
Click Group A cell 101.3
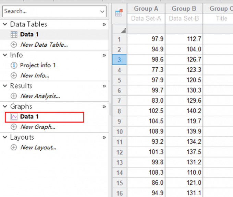(x=146, y=152)
